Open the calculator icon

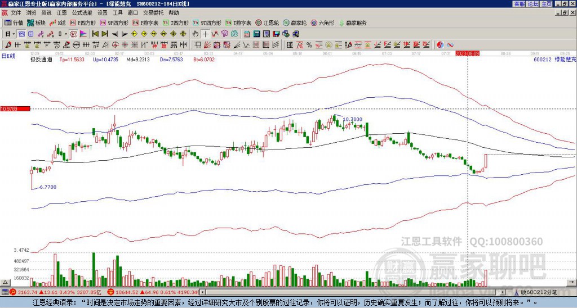[x=256, y=34]
